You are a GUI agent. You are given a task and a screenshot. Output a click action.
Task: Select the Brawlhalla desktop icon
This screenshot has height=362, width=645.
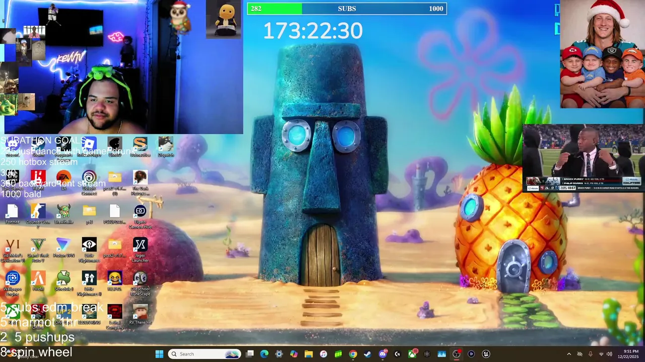pyautogui.click(x=63, y=214)
